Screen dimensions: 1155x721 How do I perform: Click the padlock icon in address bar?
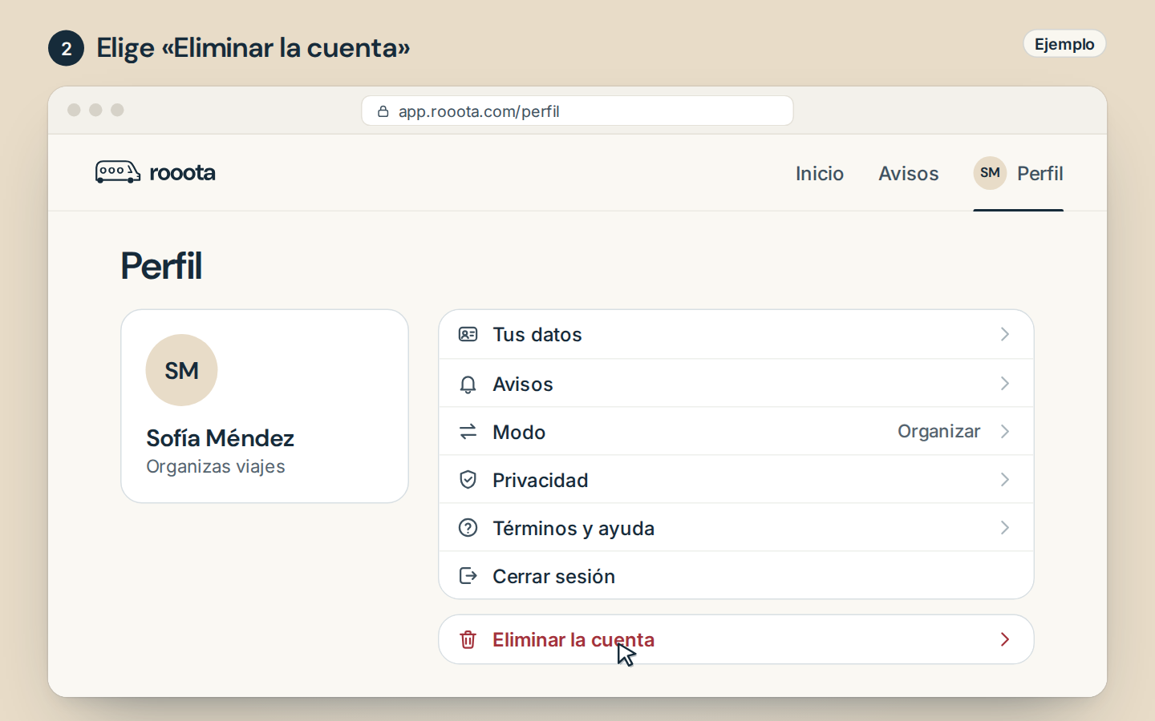383,111
